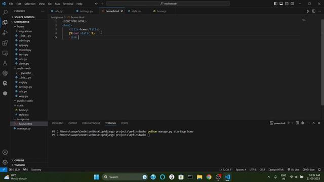Switch to the home.js editor tab
Screen dimensions: 324x182
(x=161, y=11)
